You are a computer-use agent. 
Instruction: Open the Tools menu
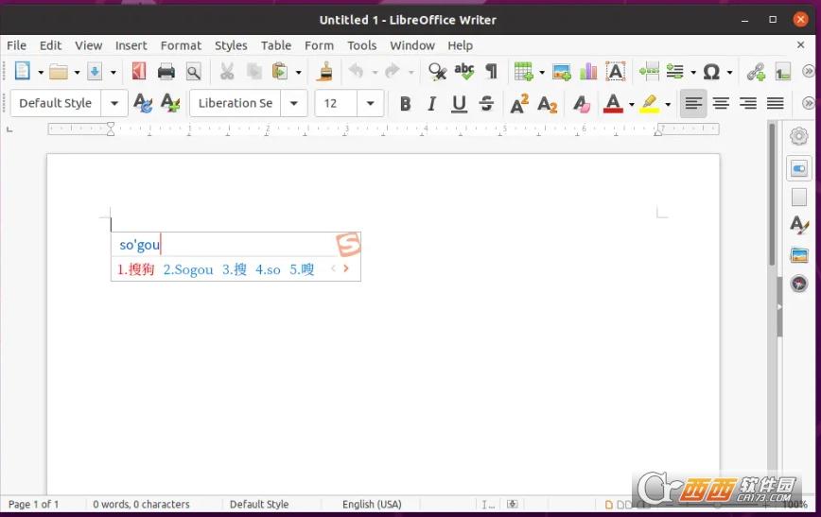(362, 45)
